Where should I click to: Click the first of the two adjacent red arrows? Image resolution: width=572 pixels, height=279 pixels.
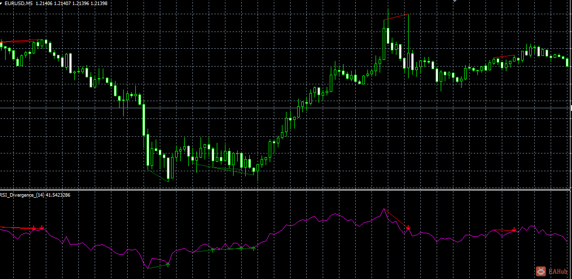(x=34, y=228)
